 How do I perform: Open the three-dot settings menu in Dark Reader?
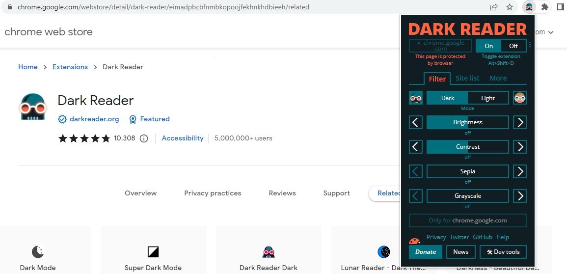tap(530, 45)
